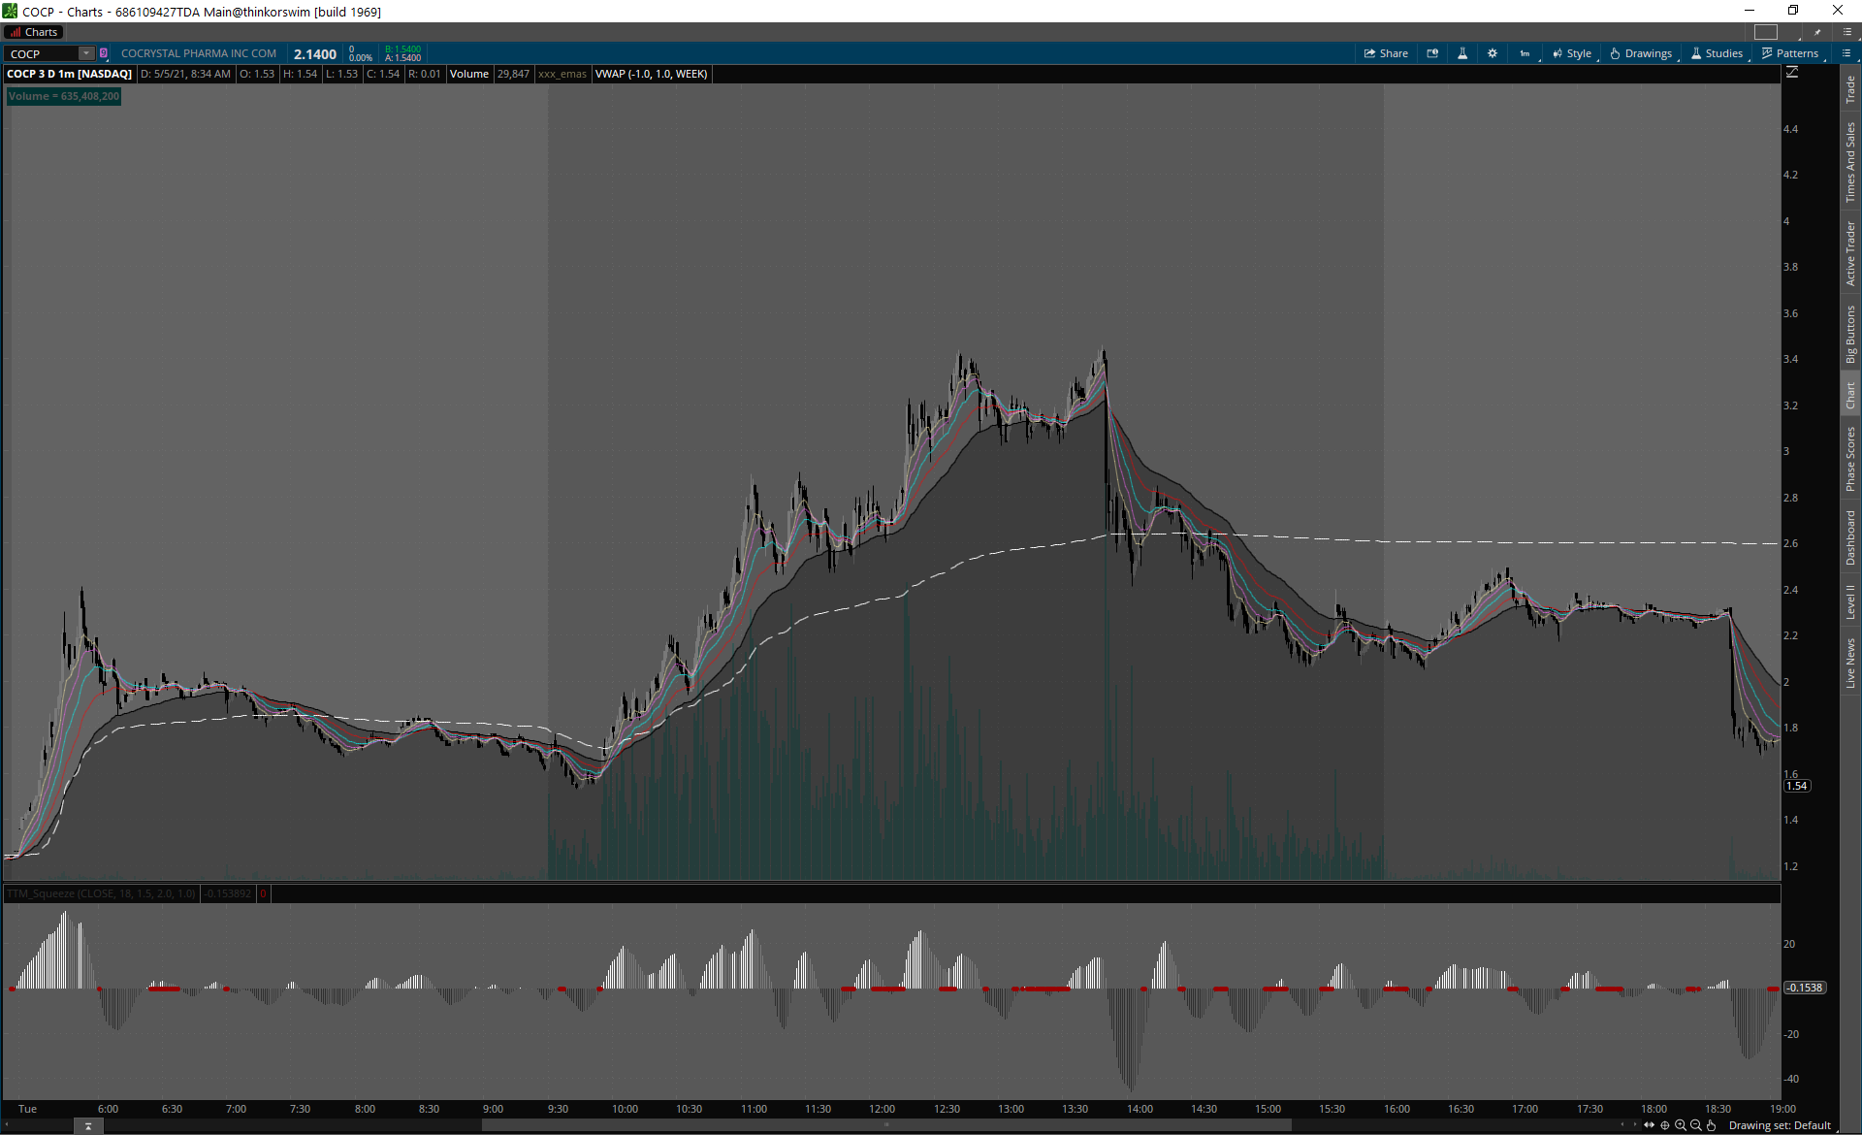Click the purple clipboard link icon
This screenshot has width=1862, height=1135.
[104, 53]
